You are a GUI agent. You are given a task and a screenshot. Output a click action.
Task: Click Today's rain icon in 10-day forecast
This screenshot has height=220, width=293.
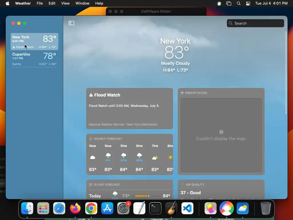tap(115, 194)
